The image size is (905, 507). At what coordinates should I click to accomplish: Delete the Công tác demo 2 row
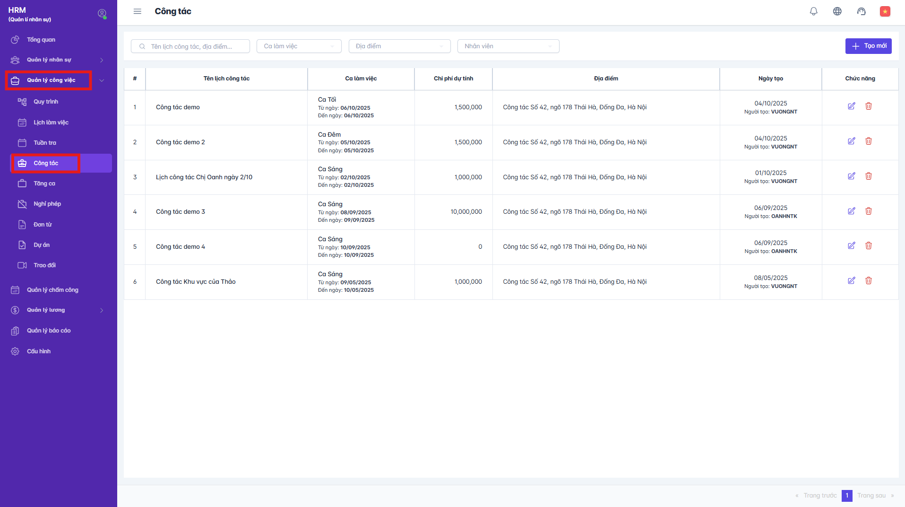click(868, 141)
